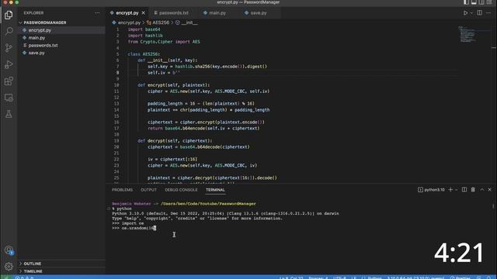Viewport: 497px width, 279px height.
Task: Kill terminal with trash icon
Action: 473,189
